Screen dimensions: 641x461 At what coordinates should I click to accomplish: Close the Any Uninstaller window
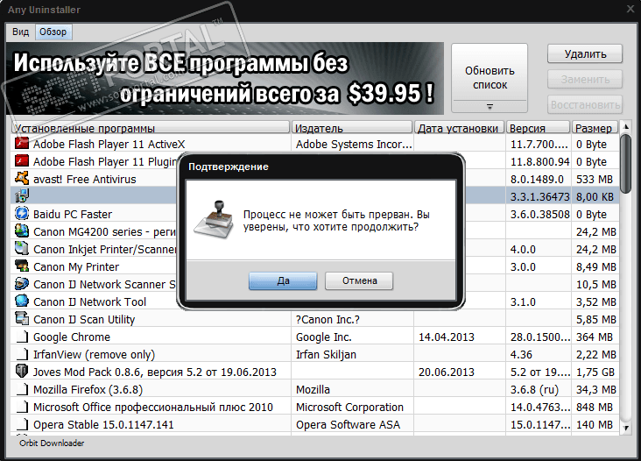[630, 9]
